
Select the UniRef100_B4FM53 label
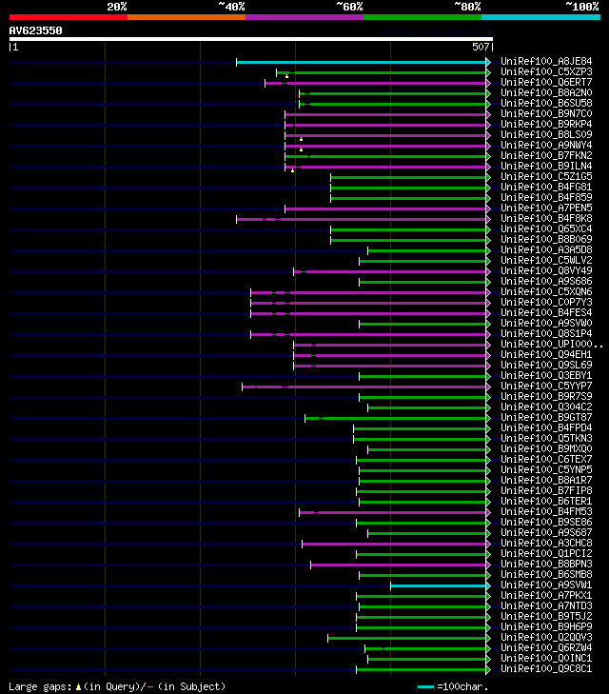pos(546,511)
